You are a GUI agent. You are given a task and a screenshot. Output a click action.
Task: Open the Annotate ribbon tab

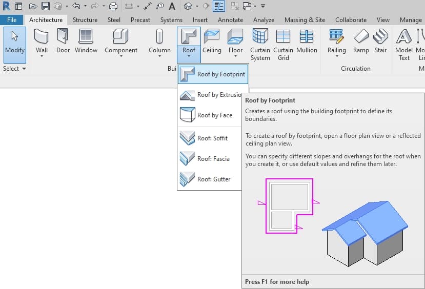coord(230,20)
